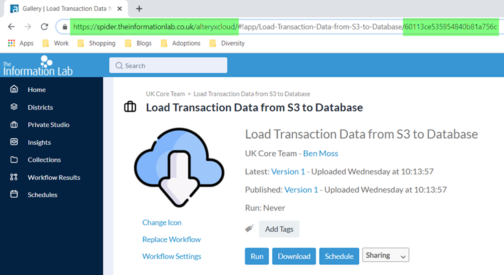The image size is (504, 275).
Task: Click the Schedules calendar icon
Action: coord(14,195)
